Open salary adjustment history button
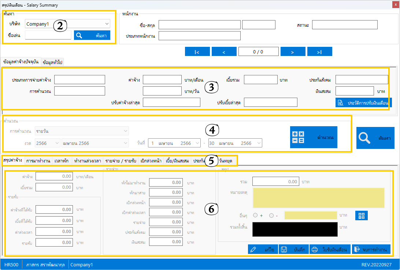Viewport: 400px width, 270px height. tap(363, 103)
